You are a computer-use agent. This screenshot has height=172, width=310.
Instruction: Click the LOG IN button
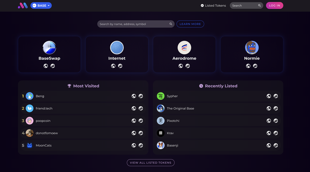click(274, 6)
